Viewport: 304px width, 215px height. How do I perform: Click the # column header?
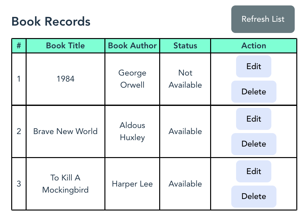(19, 46)
